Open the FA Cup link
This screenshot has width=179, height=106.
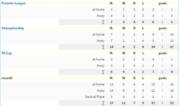pyautogui.click(x=7, y=53)
